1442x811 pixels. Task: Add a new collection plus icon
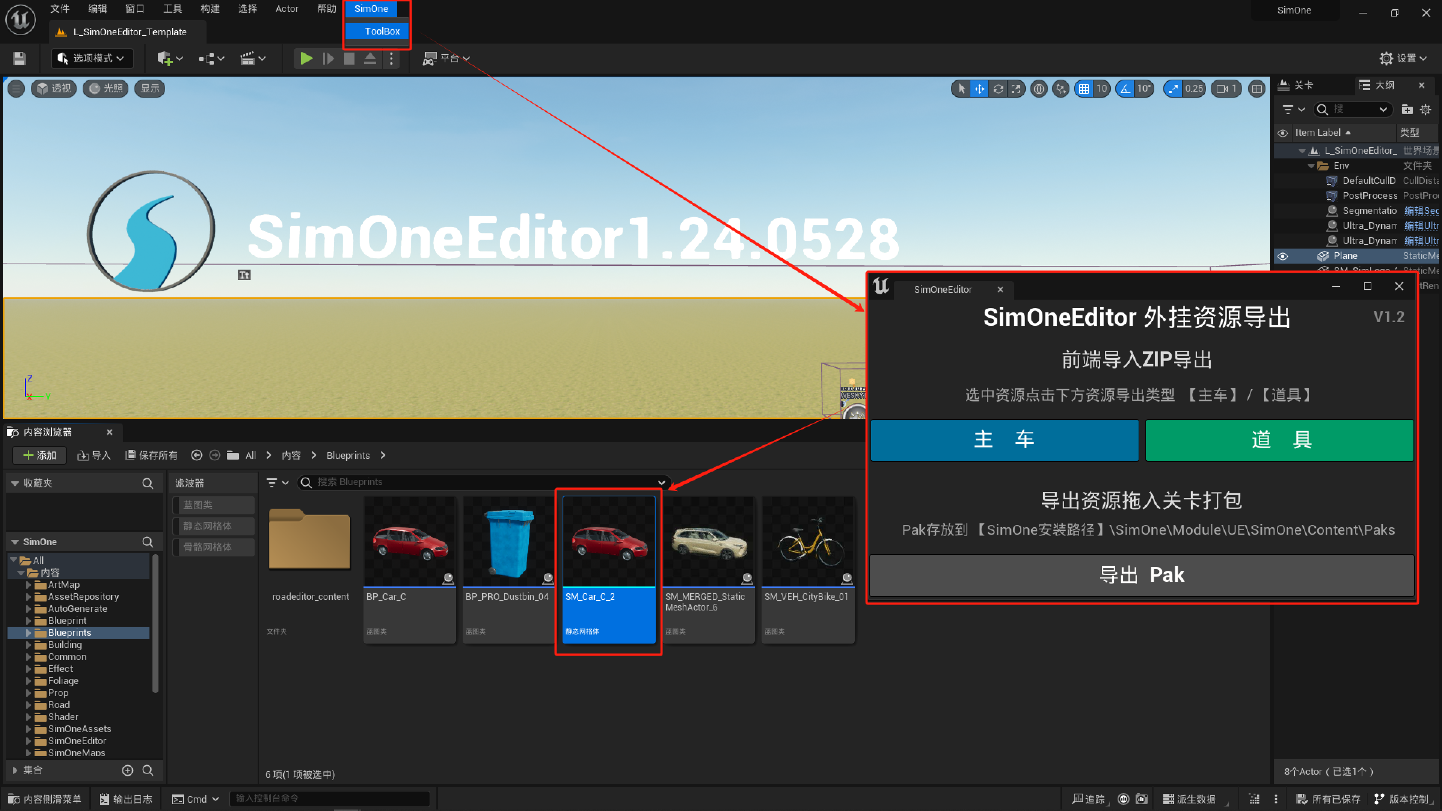128,770
